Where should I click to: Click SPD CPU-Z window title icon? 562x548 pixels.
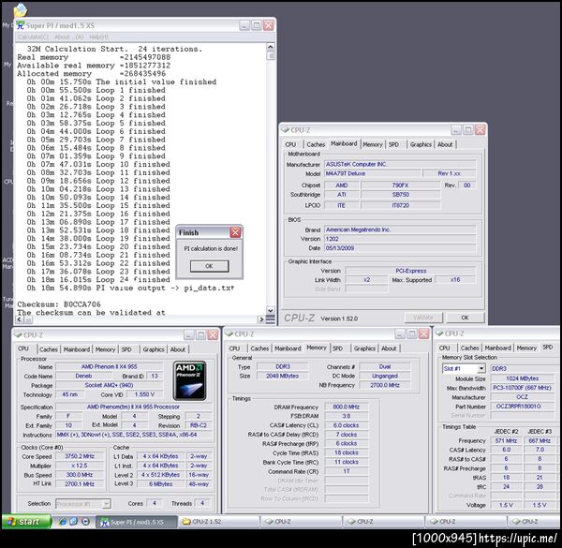(x=439, y=333)
